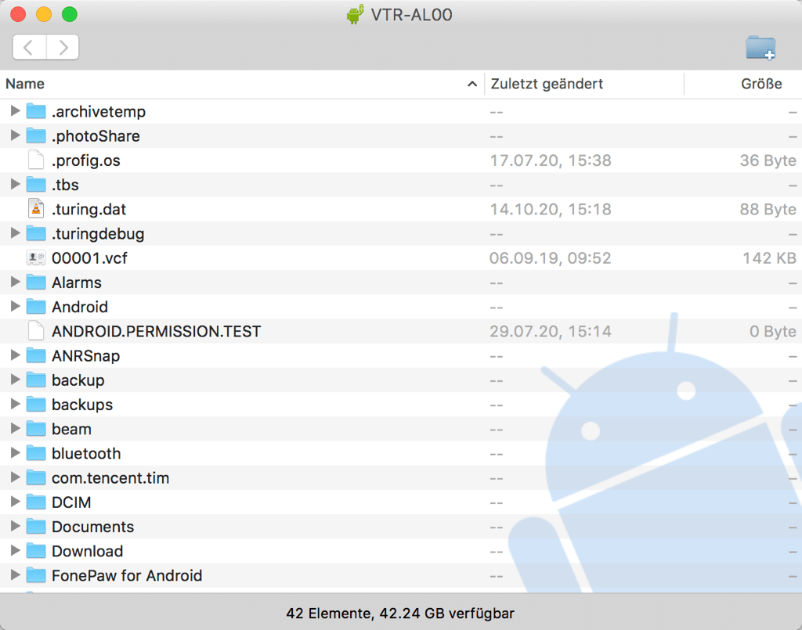Click the ANRSnap folder icon
The image size is (802, 630).
coord(36,355)
